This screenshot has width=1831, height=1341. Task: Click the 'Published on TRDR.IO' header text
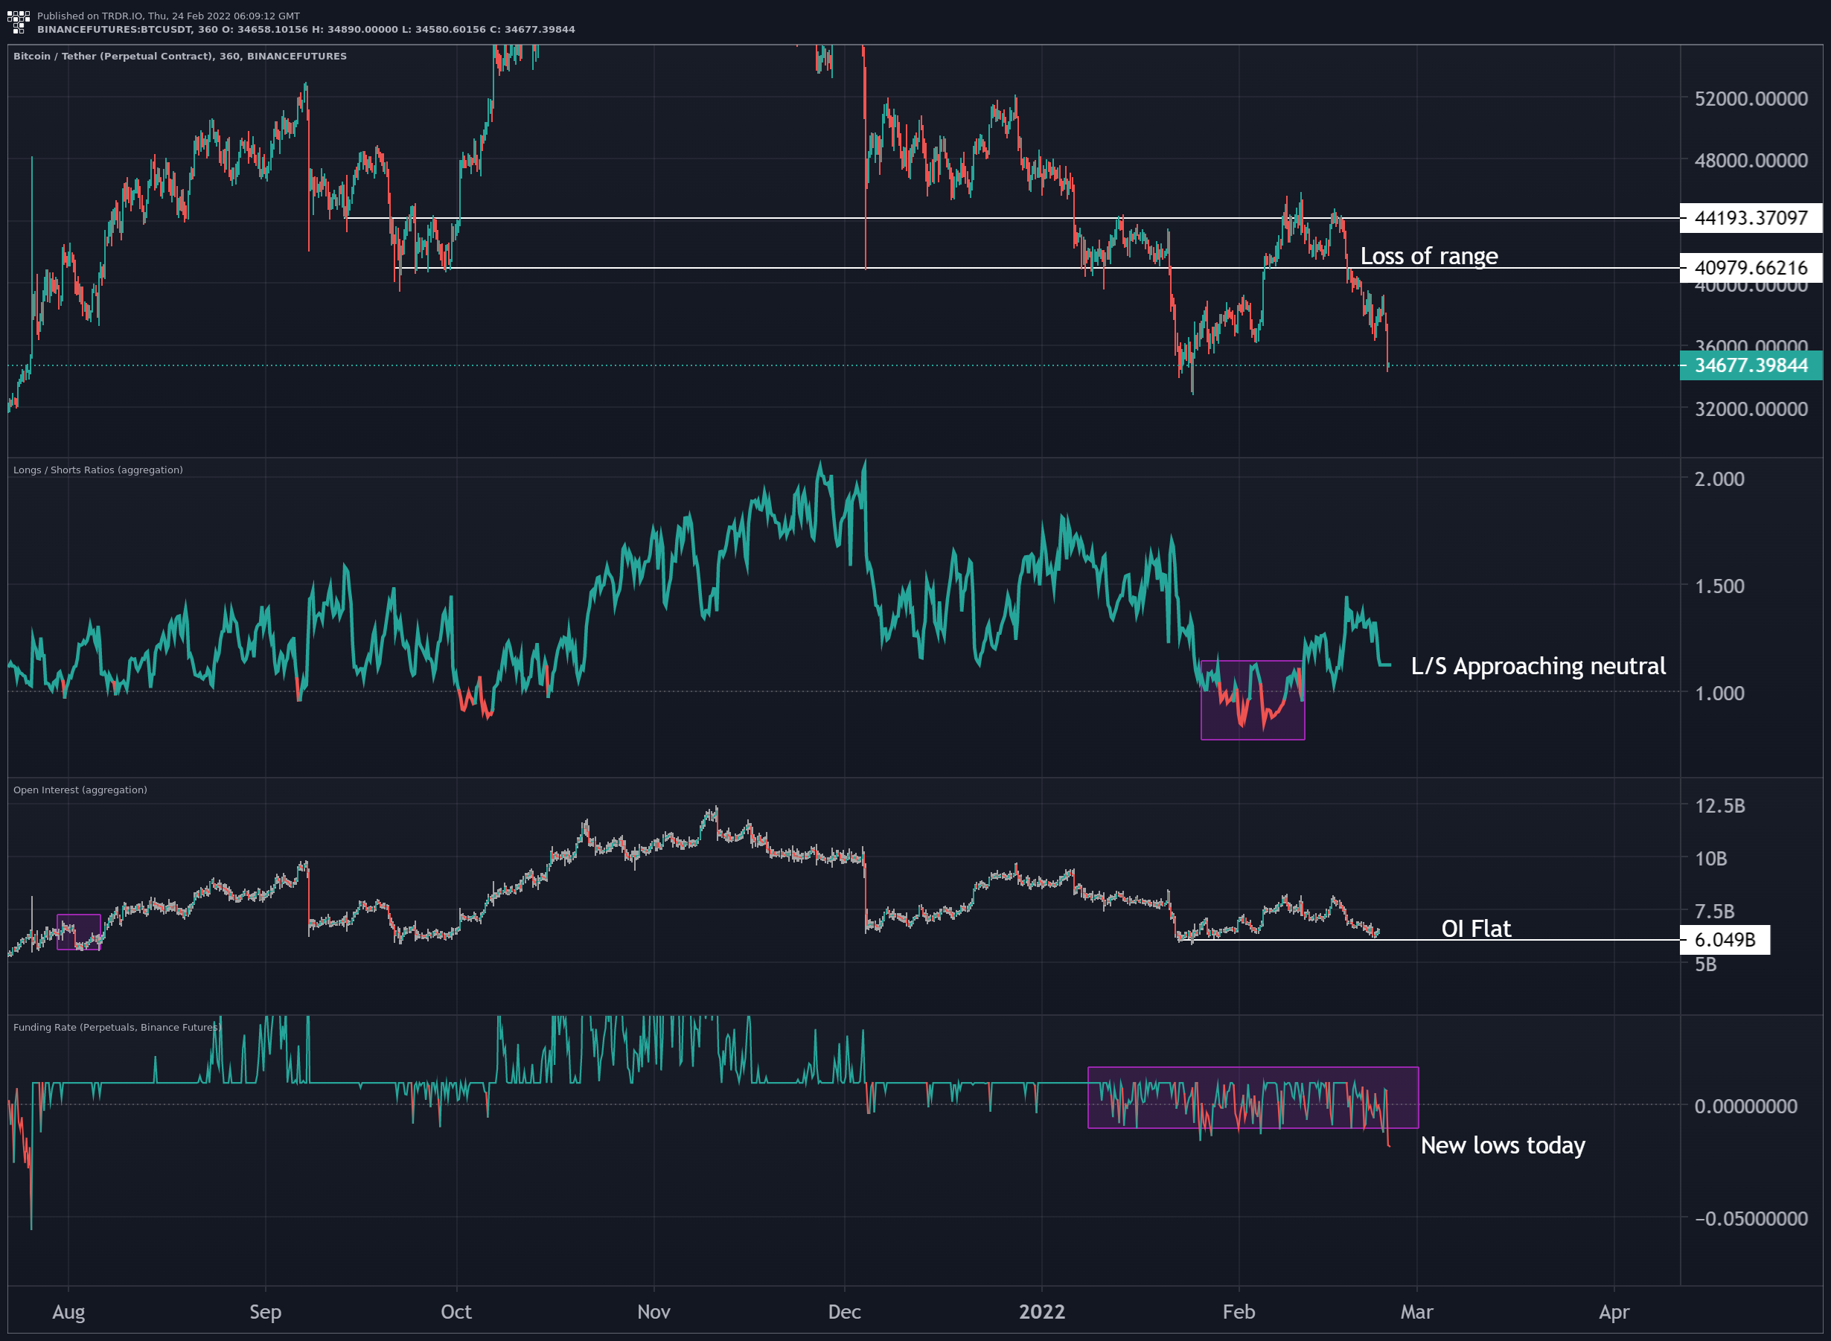coord(168,16)
